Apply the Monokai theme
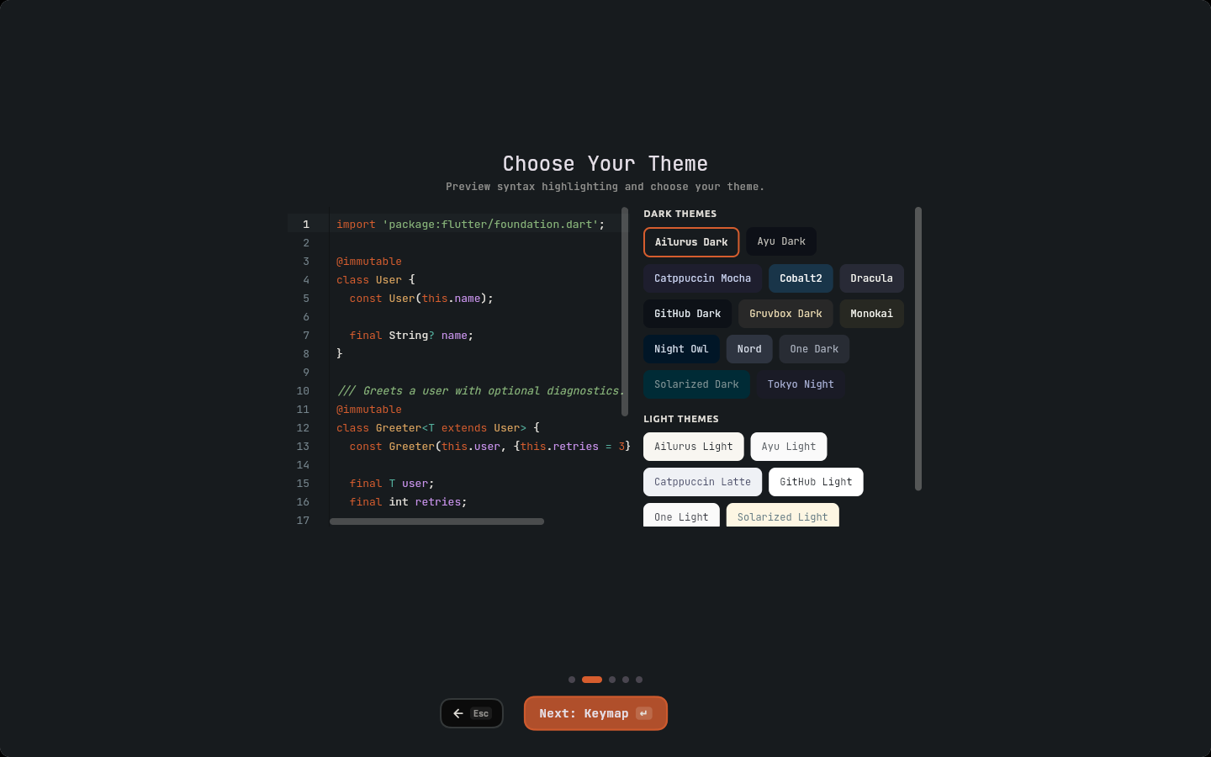This screenshot has width=1211, height=757. coord(871,314)
